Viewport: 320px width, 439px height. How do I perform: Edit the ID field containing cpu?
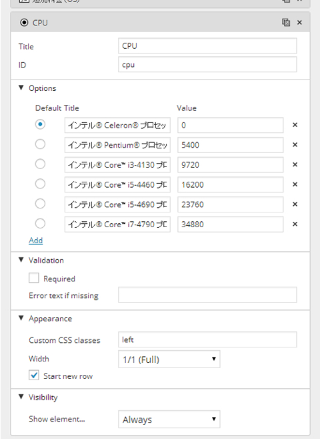click(207, 65)
